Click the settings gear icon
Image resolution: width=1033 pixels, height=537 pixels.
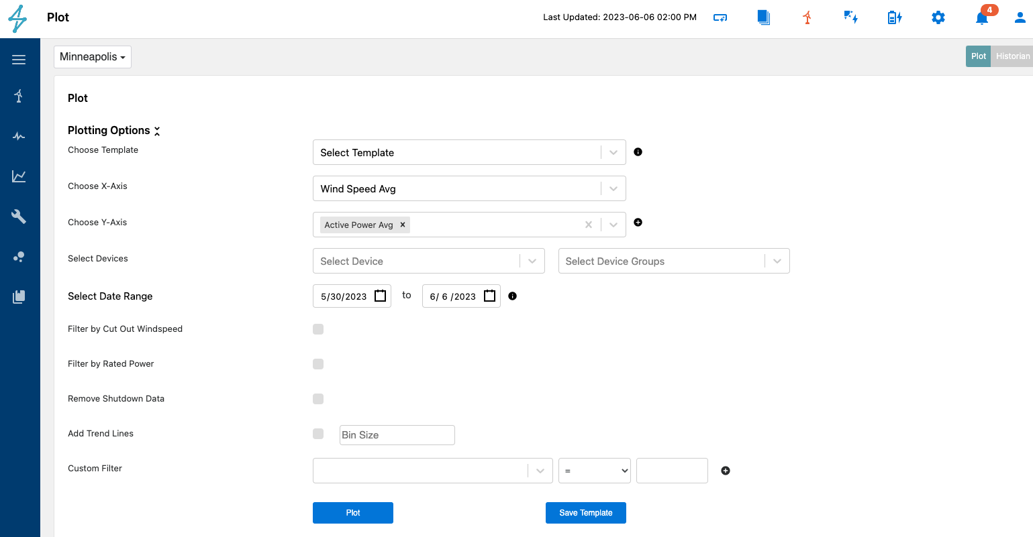tap(938, 18)
